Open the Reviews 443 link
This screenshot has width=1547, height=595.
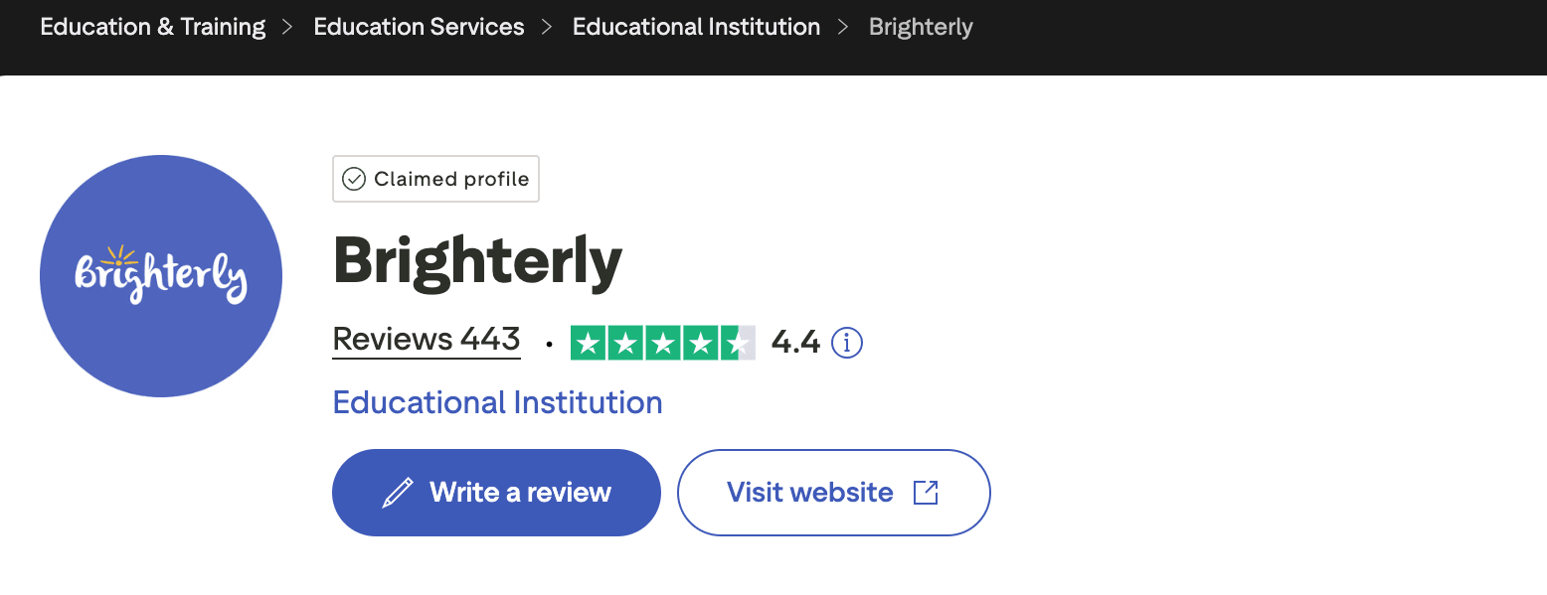click(x=426, y=339)
